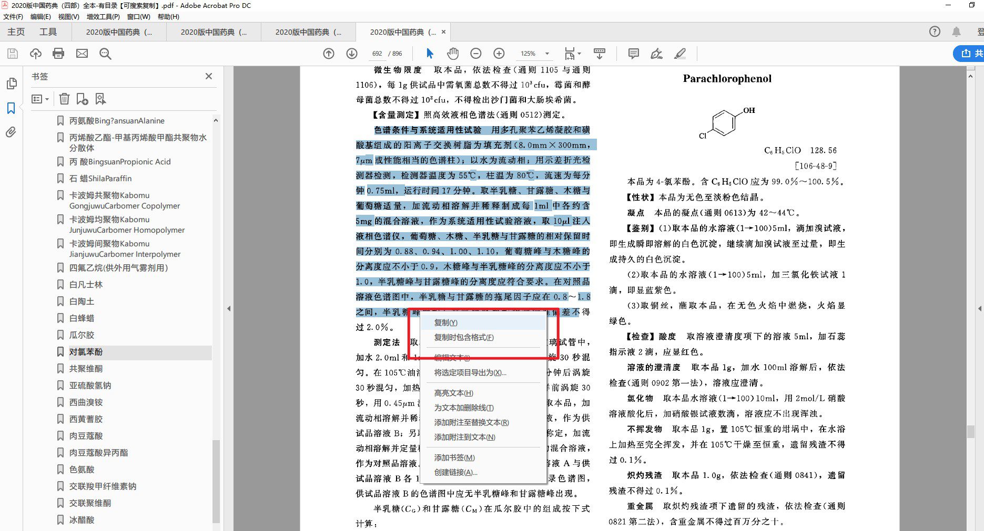Switch to first 2020版中国药典 tab
The width and height of the screenshot is (984, 531).
click(x=119, y=32)
